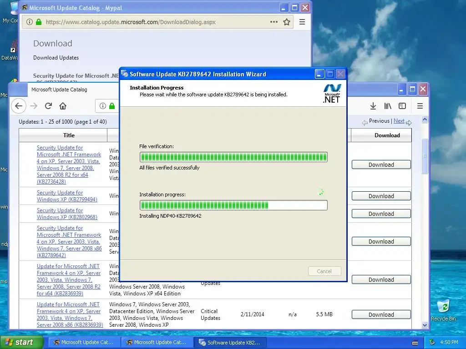
Task: Go to Next results page link
Action: pyautogui.click(x=399, y=121)
